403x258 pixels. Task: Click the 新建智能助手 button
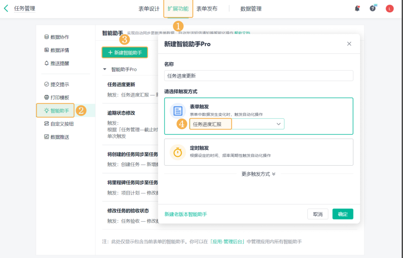pos(125,53)
